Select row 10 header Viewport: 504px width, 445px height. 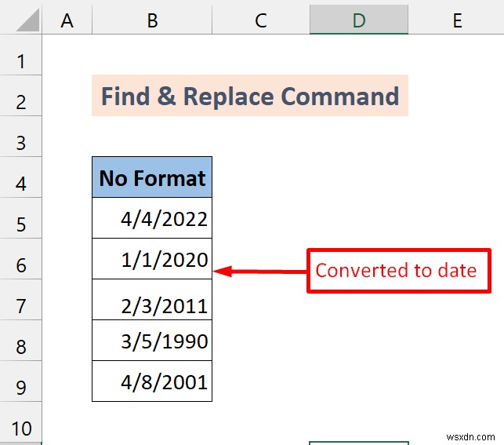21,421
